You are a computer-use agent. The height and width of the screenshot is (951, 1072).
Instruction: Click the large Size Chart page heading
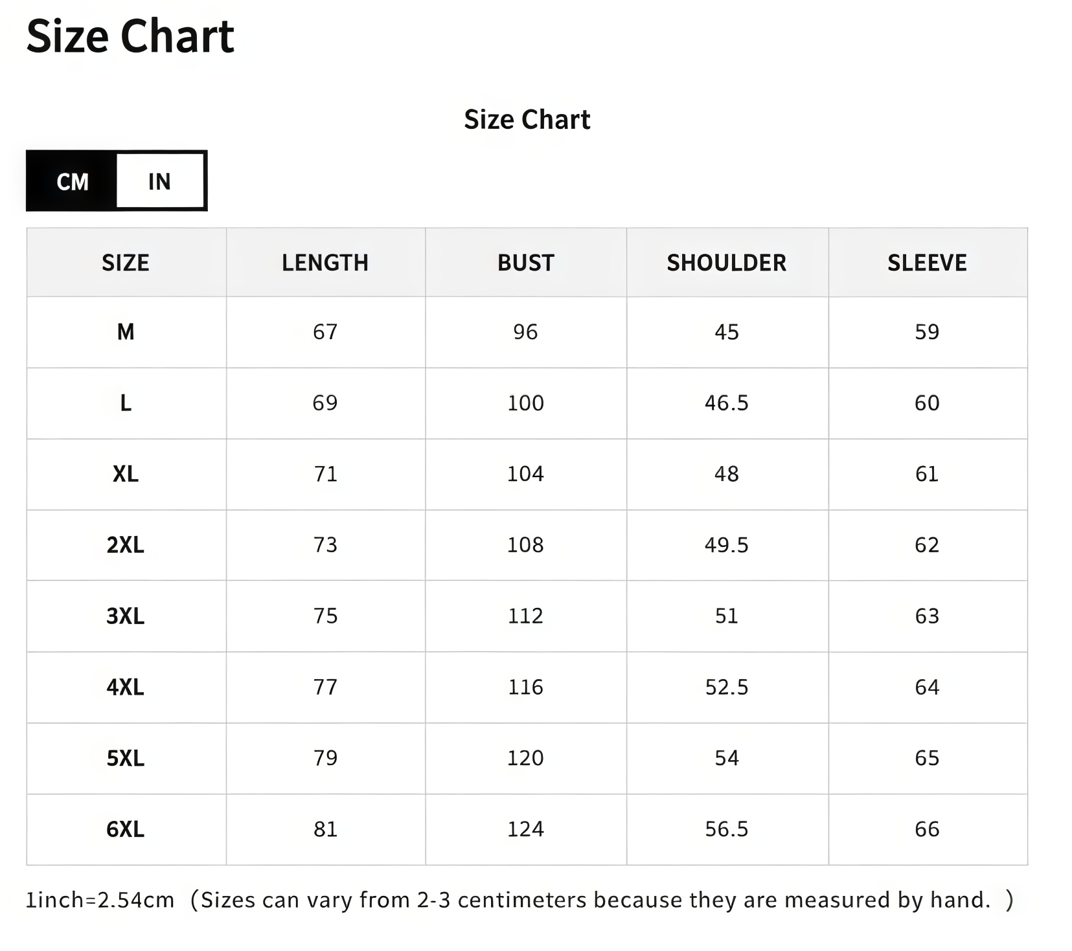coord(130,36)
